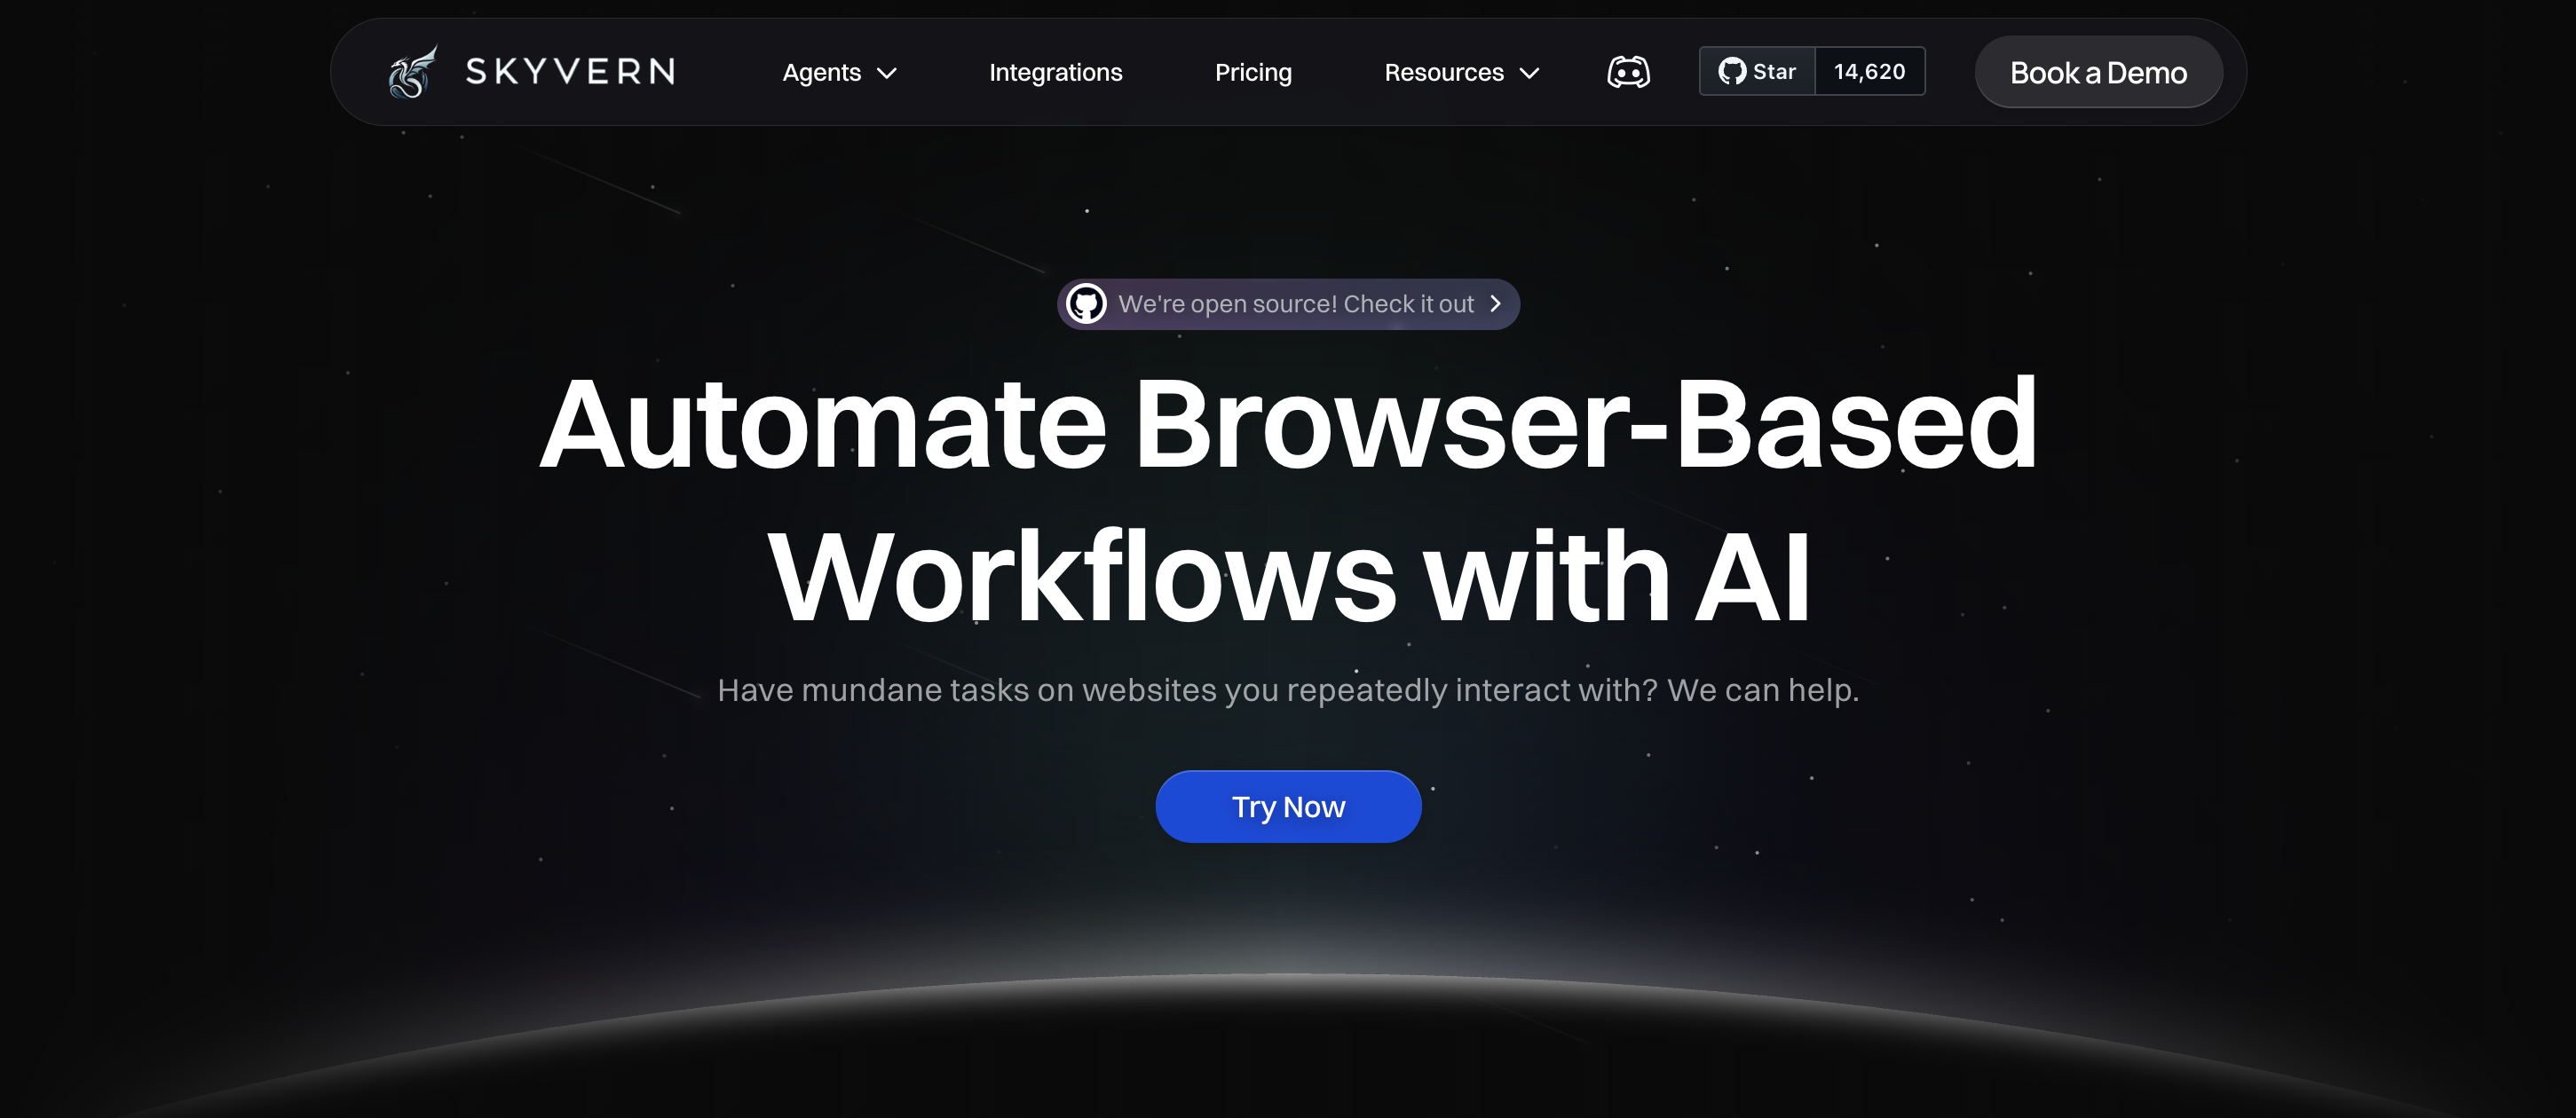Open the We're open source banner link

pyautogui.click(x=1288, y=304)
